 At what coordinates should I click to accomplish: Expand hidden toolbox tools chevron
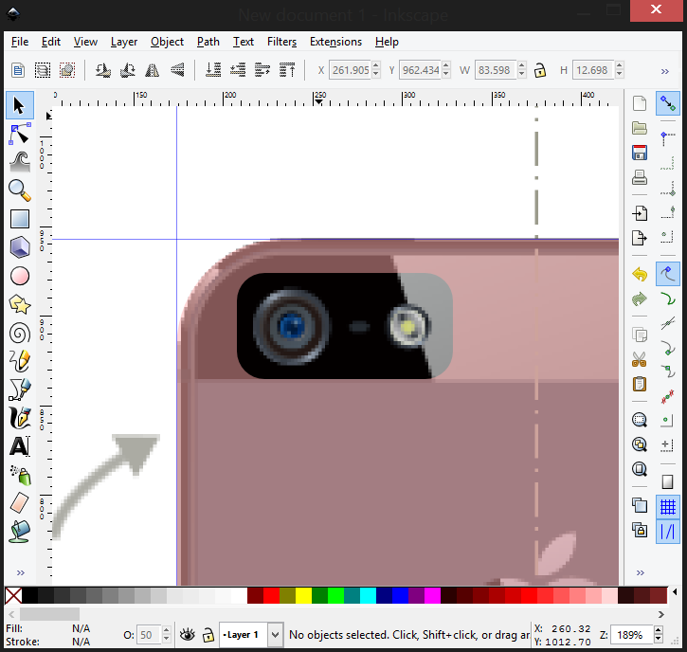[x=20, y=572]
